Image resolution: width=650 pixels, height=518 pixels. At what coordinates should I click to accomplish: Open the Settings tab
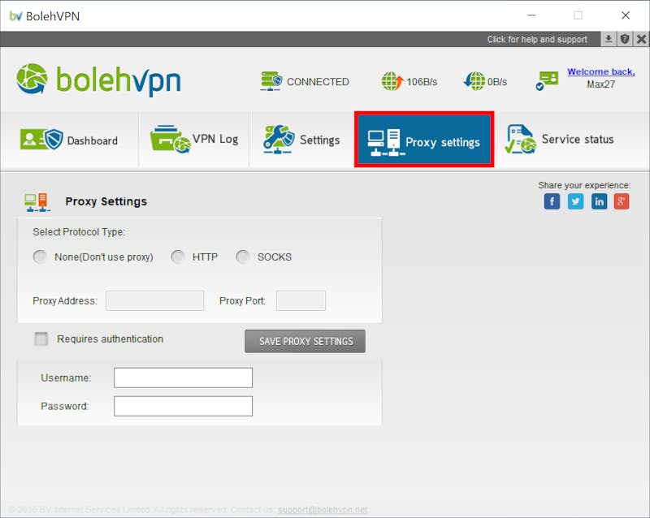click(x=301, y=140)
